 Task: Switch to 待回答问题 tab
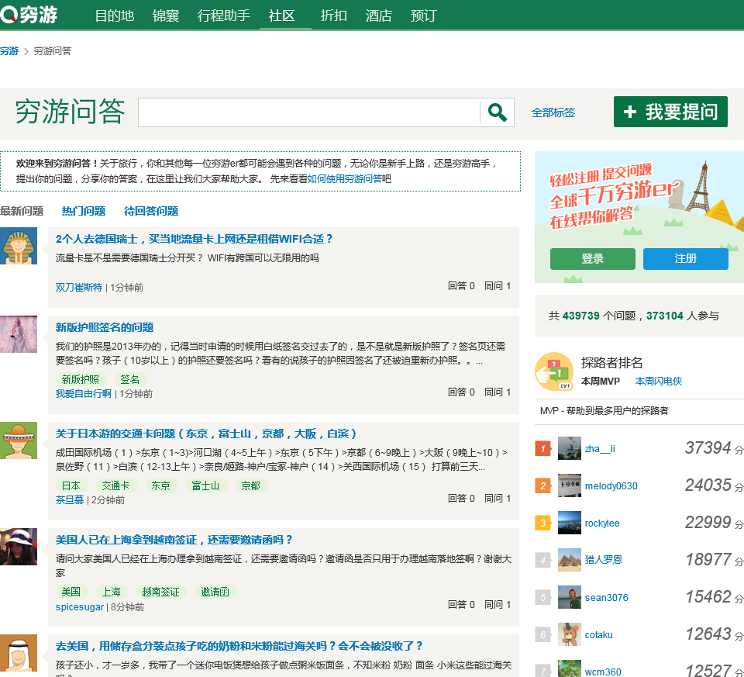(151, 211)
